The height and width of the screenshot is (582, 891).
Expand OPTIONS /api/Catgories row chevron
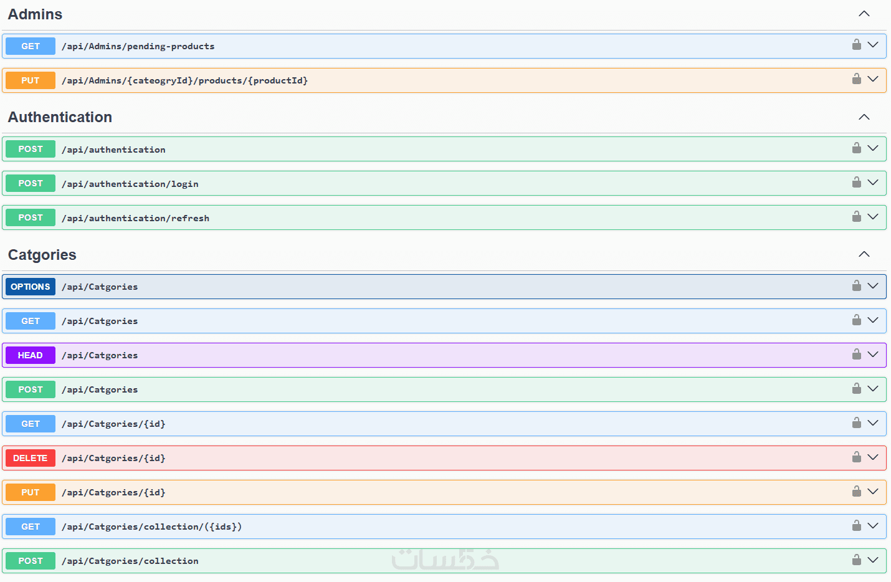pyautogui.click(x=873, y=286)
